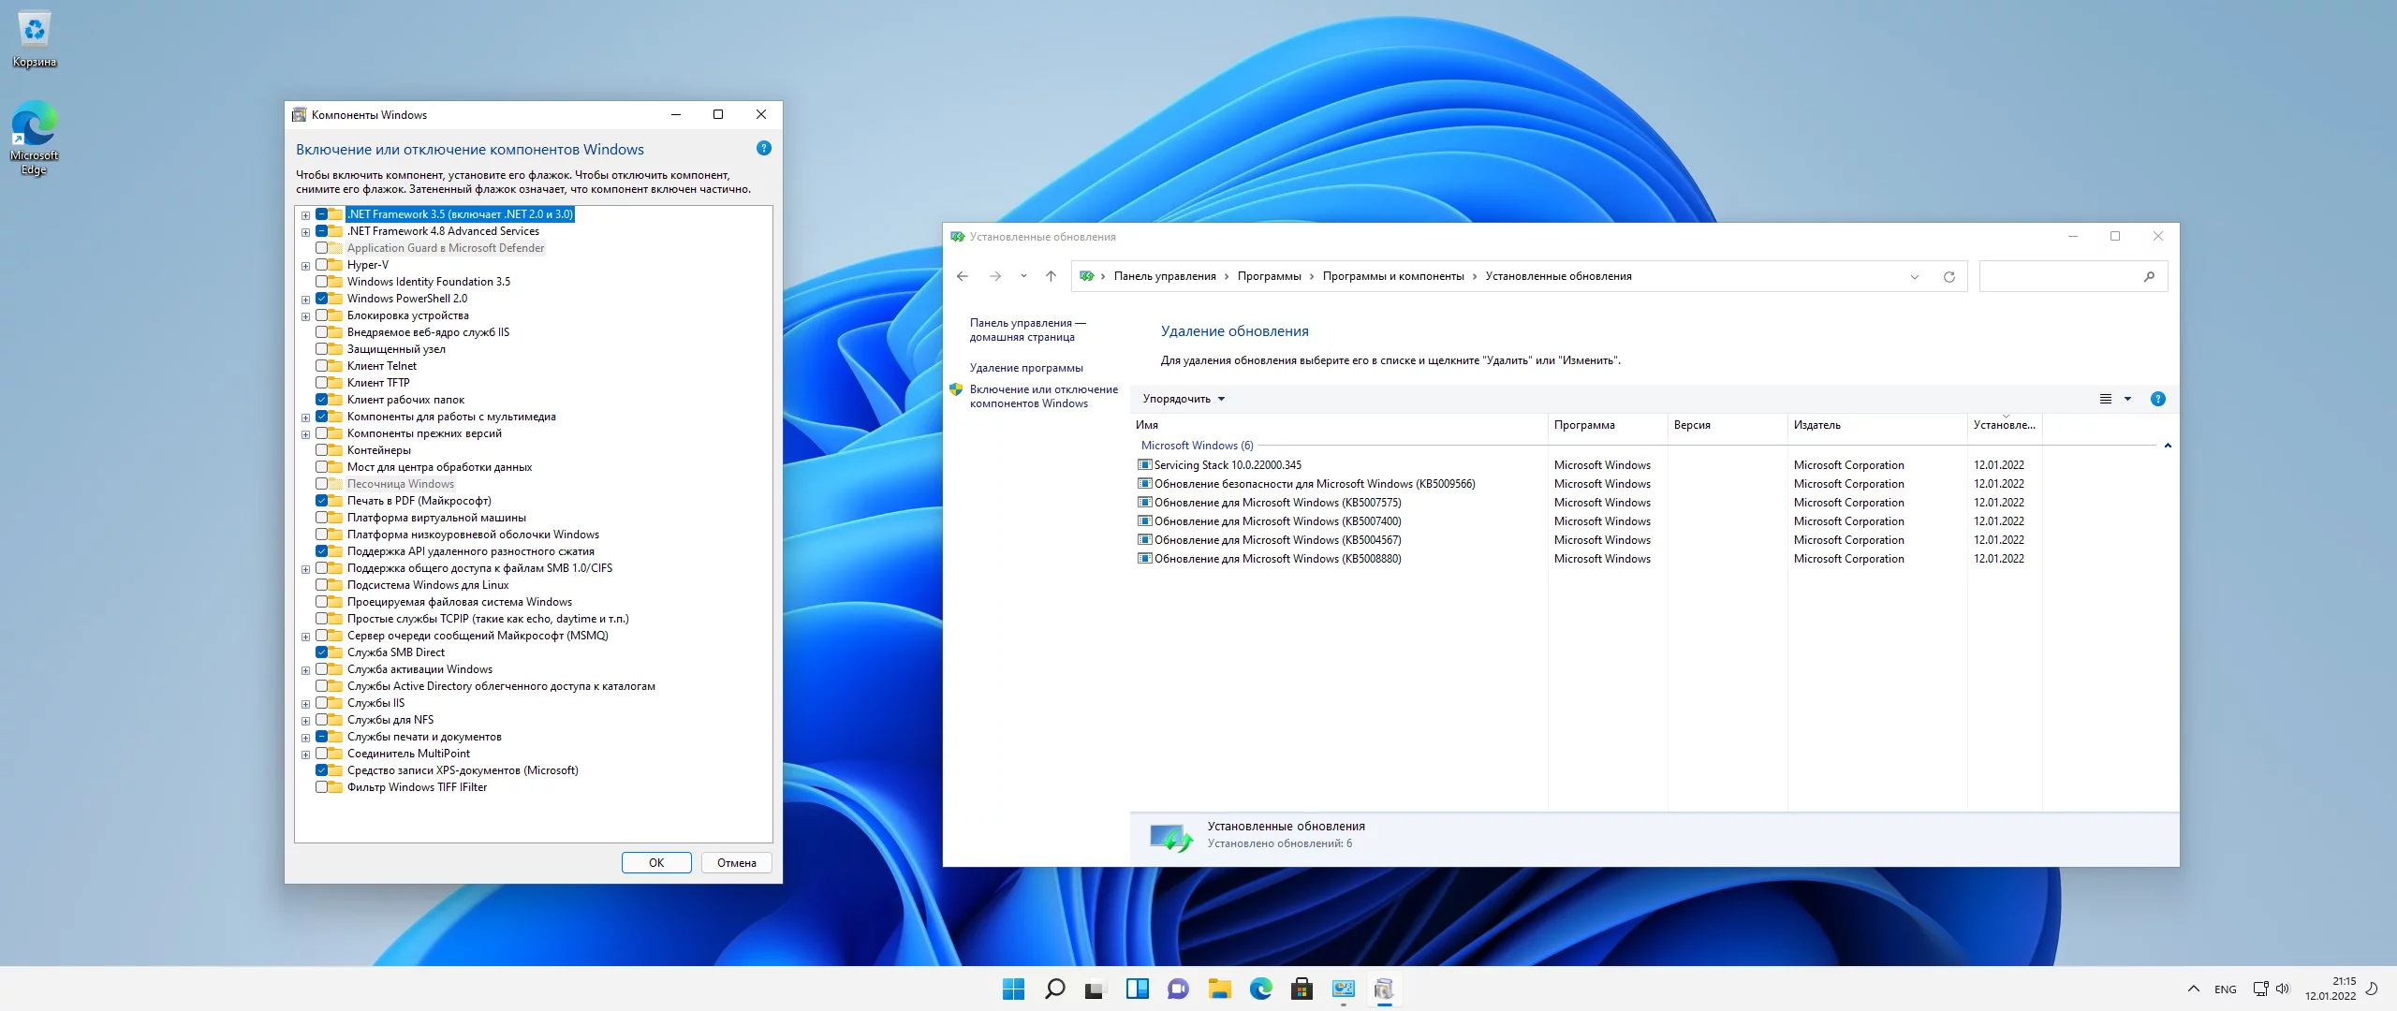This screenshot has height=1011, width=2397.
Task: Uncheck Windows PowerShell 2.0 checkbox
Action: [322, 299]
